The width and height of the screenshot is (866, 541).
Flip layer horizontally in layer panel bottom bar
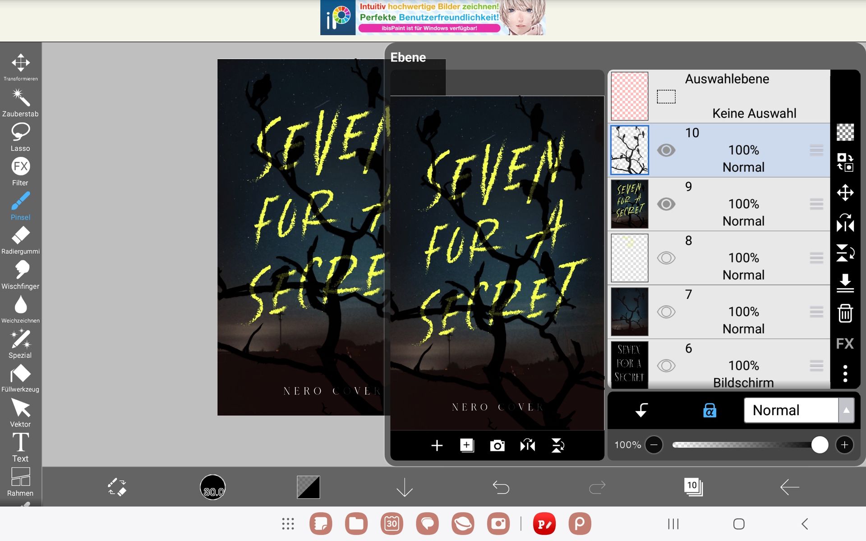pyautogui.click(x=527, y=446)
